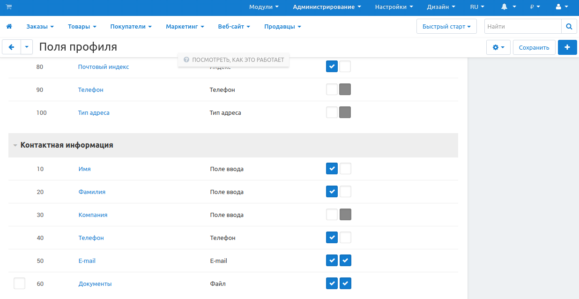Add a new profile field with plus
579x299 pixels.
(x=567, y=47)
